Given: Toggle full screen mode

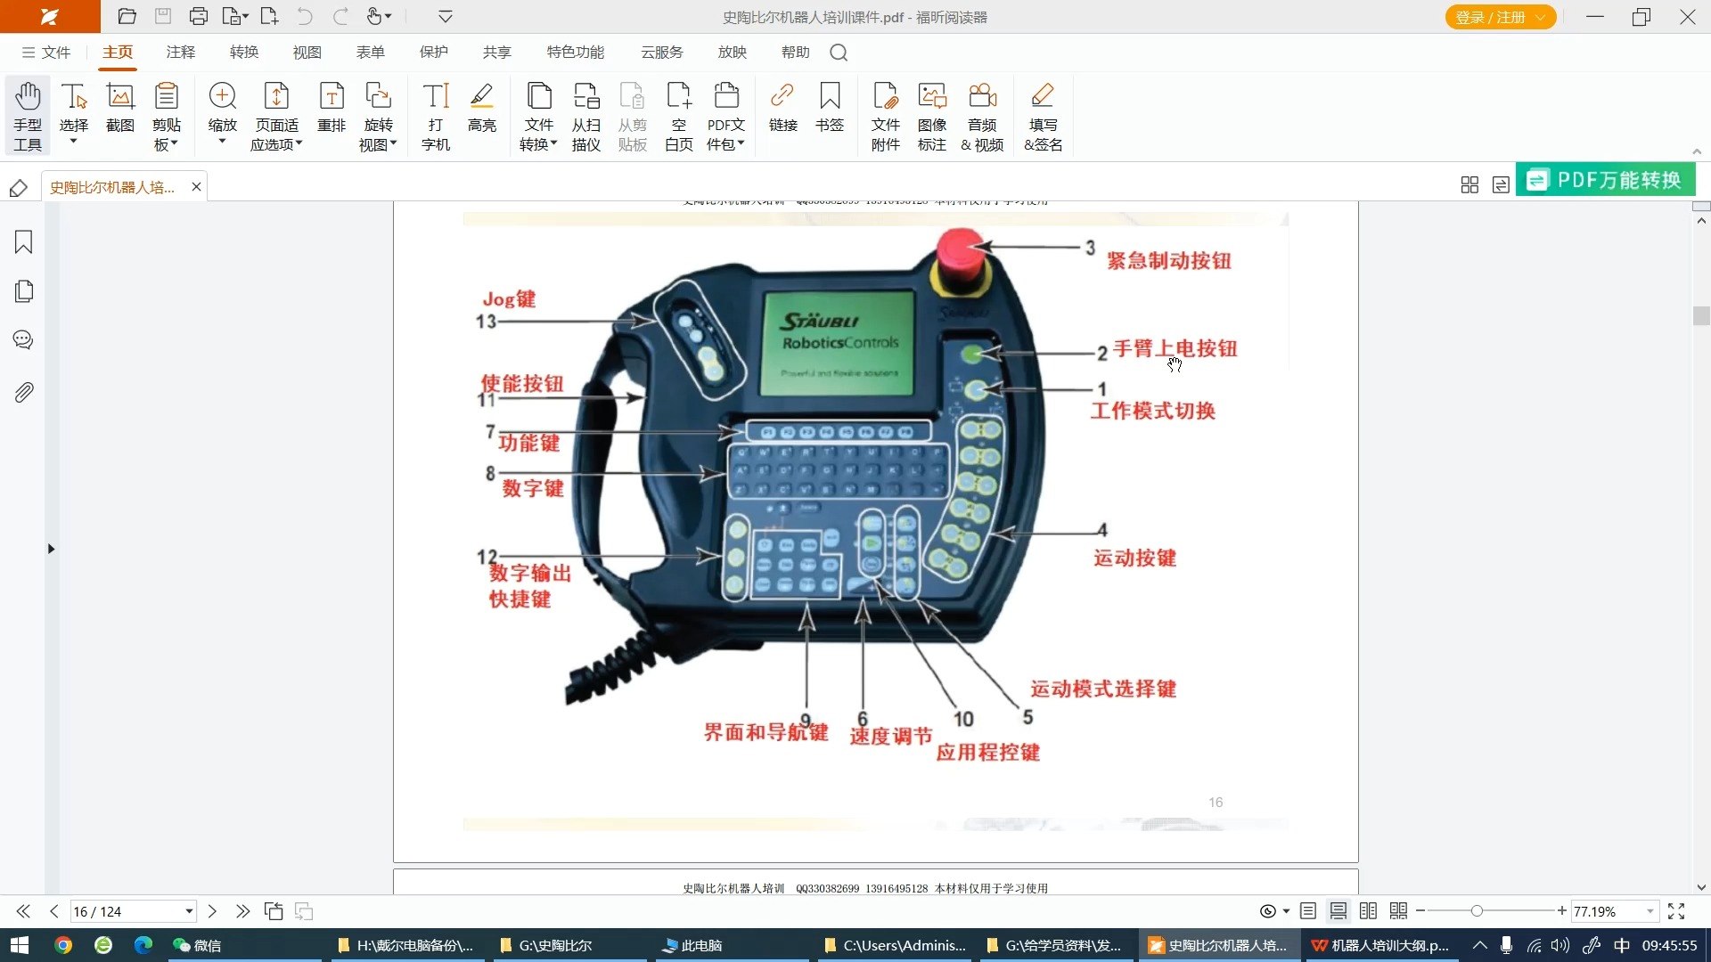Looking at the screenshot, I should tap(1676, 911).
